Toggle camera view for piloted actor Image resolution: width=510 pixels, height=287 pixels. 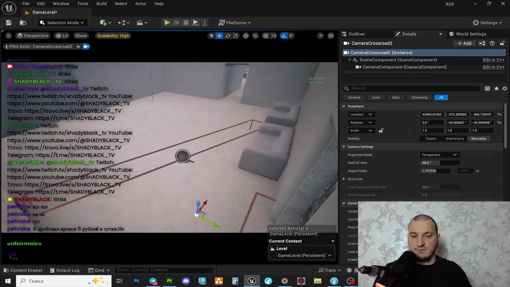86,46
